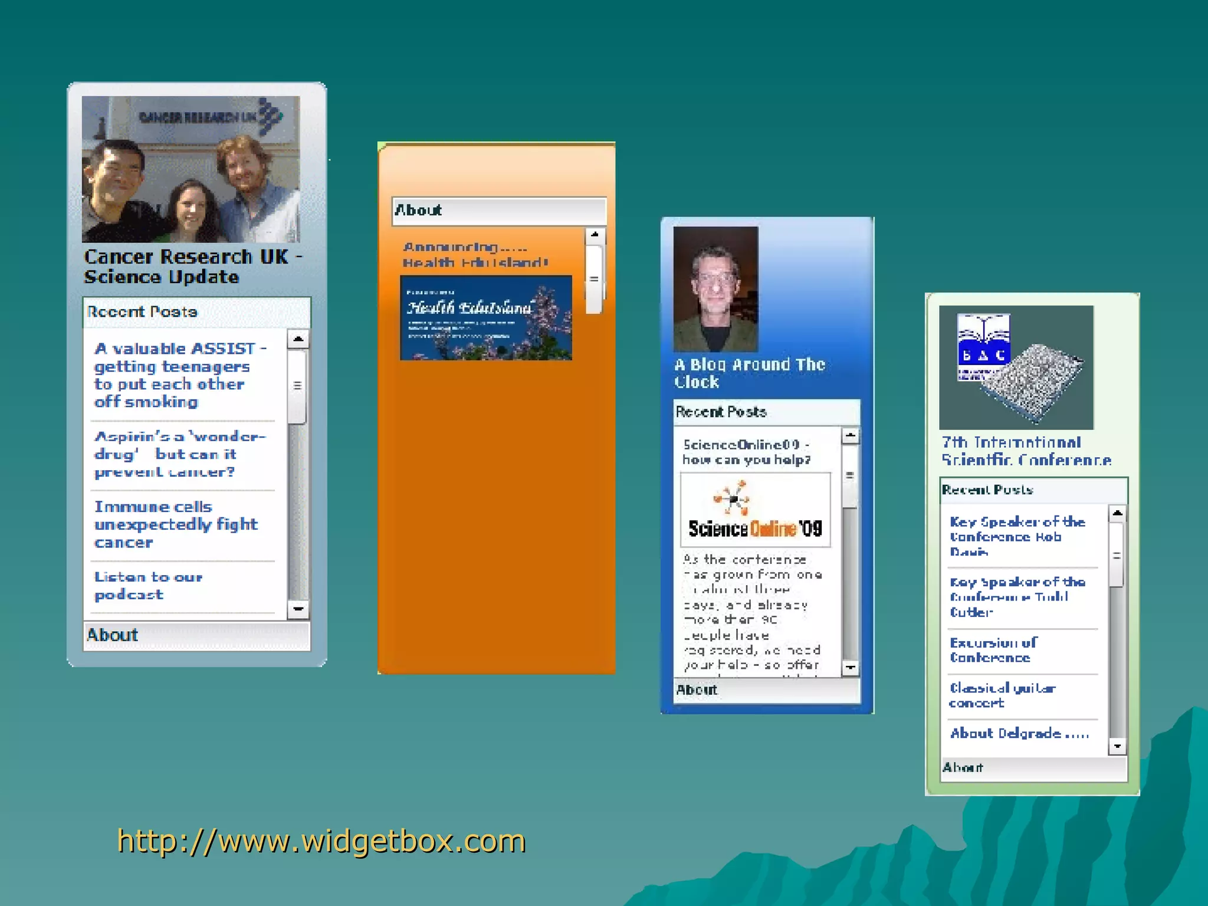
Task: Expand About section in conference widget
Action: [x=1034, y=768]
